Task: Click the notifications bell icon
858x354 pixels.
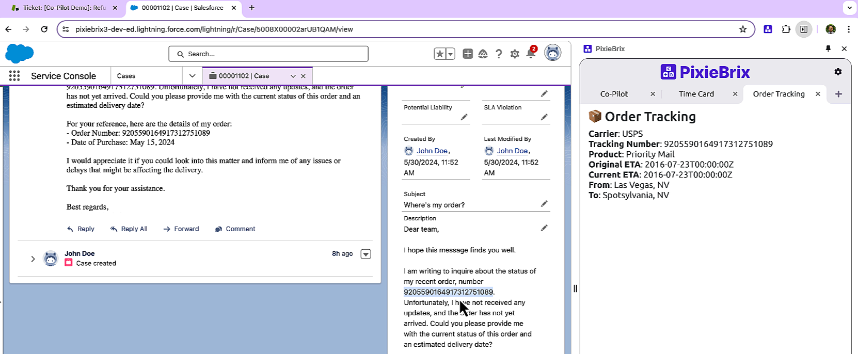Action: click(531, 54)
